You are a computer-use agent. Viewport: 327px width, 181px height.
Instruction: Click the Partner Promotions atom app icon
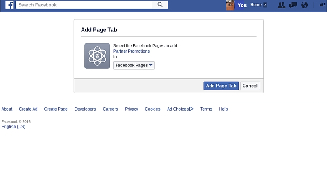pos(97,56)
